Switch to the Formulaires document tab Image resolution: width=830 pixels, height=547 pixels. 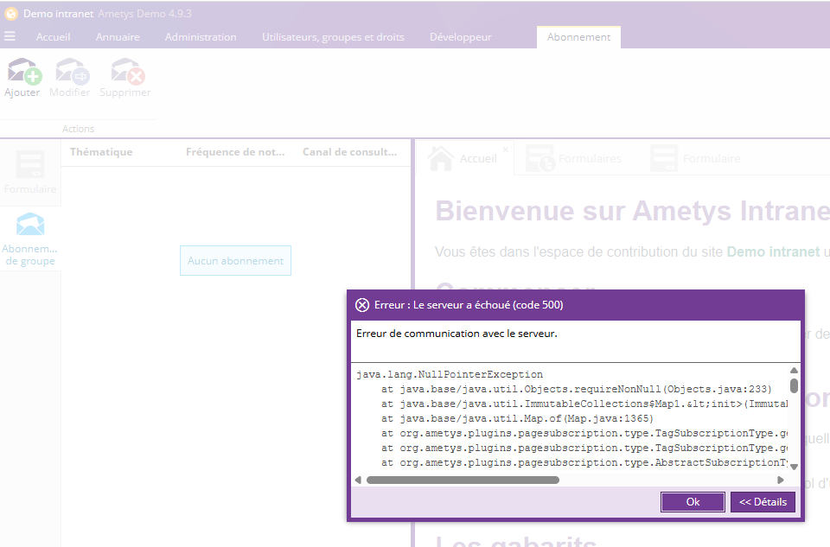[575, 159]
